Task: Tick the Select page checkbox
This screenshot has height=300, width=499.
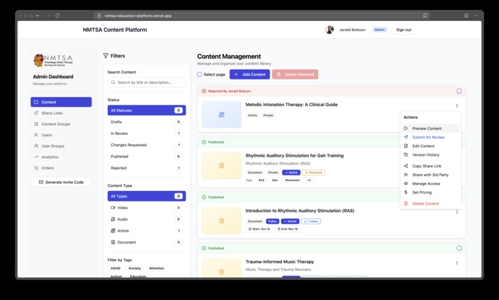Action: click(x=199, y=74)
